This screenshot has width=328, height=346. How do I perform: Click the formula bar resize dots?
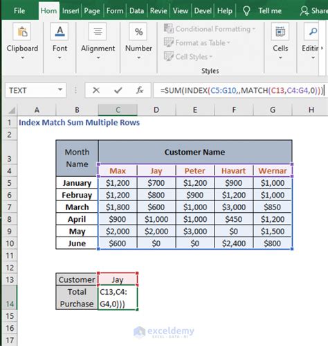tap(75, 90)
